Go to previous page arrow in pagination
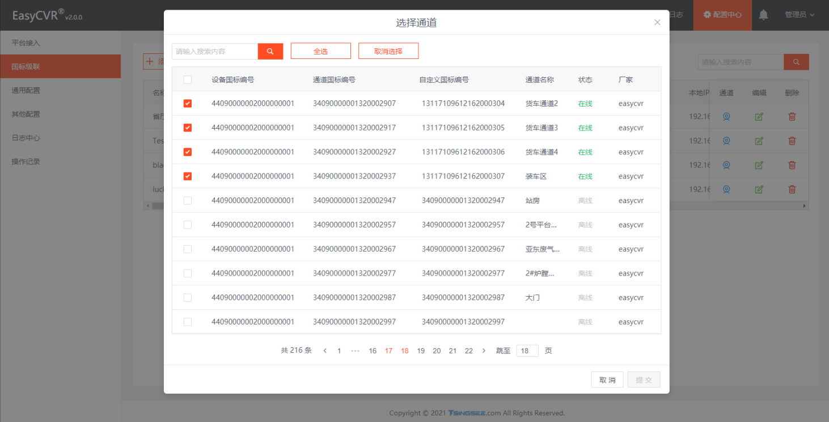 [325, 351]
